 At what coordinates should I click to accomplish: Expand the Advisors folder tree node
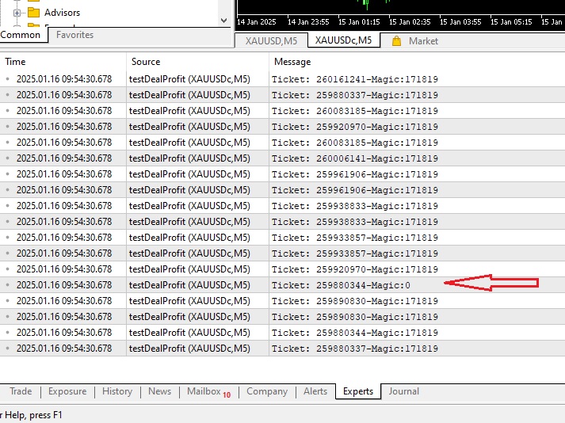click(17, 13)
